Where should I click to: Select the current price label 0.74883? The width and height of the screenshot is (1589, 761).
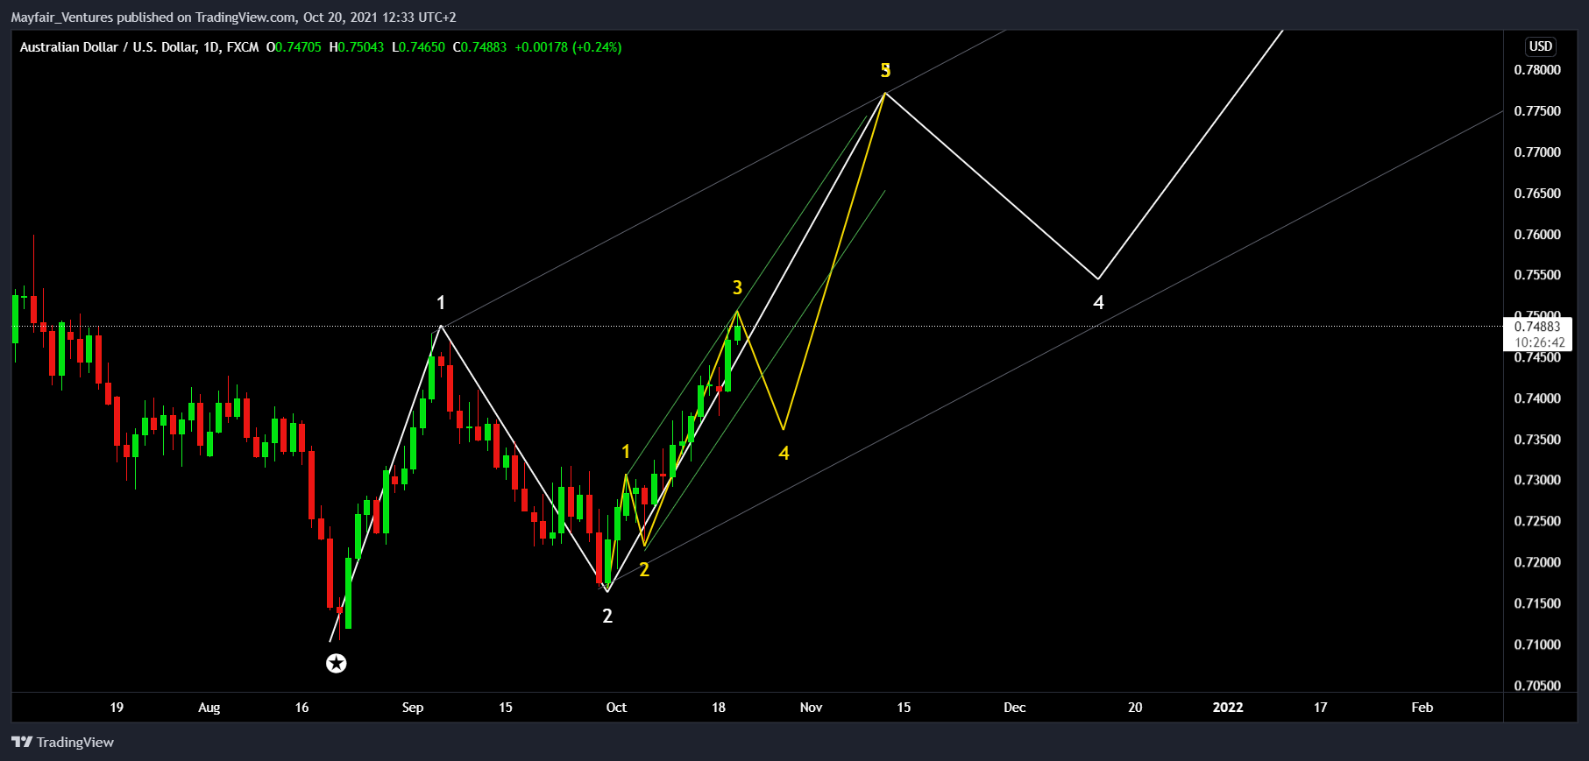[x=1538, y=327]
